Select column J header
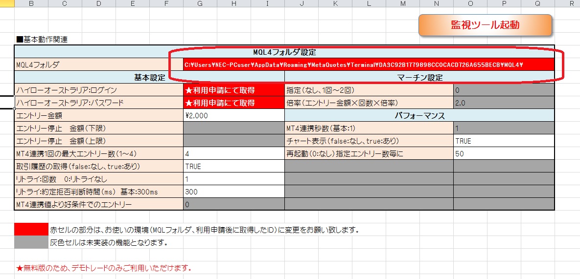 click(x=302, y=4)
